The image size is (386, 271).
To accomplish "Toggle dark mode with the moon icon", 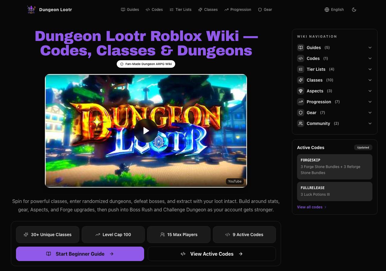I will [354, 10].
